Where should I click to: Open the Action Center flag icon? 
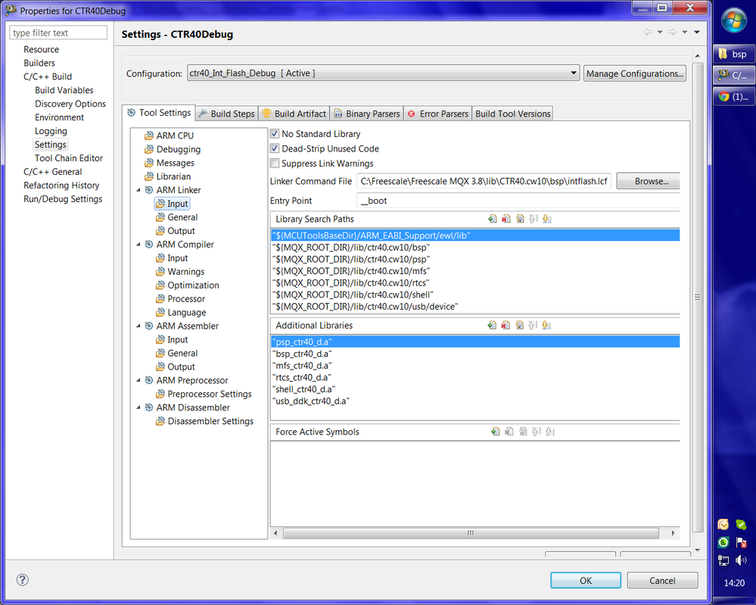click(x=741, y=543)
